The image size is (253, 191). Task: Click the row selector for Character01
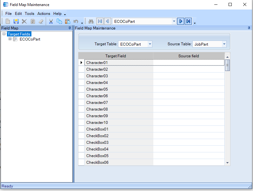(x=81, y=62)
